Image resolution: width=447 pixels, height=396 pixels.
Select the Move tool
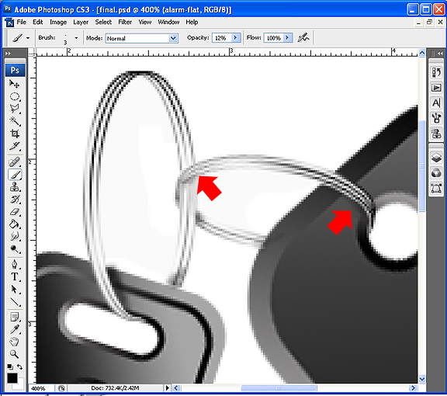(x=15, y=84)
